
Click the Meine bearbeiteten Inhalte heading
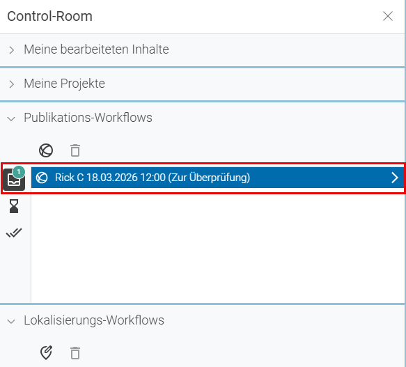pyautogui.click(x=96, y=49)
